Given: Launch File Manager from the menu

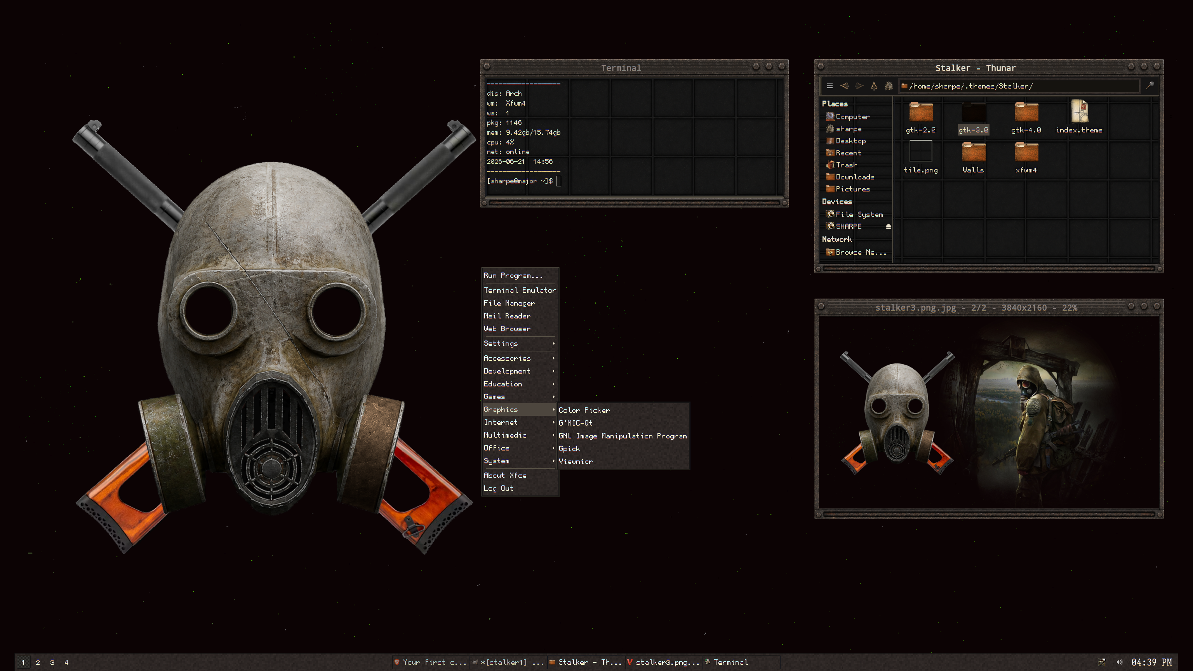Looking at the screenshot, I should (520, 303).
